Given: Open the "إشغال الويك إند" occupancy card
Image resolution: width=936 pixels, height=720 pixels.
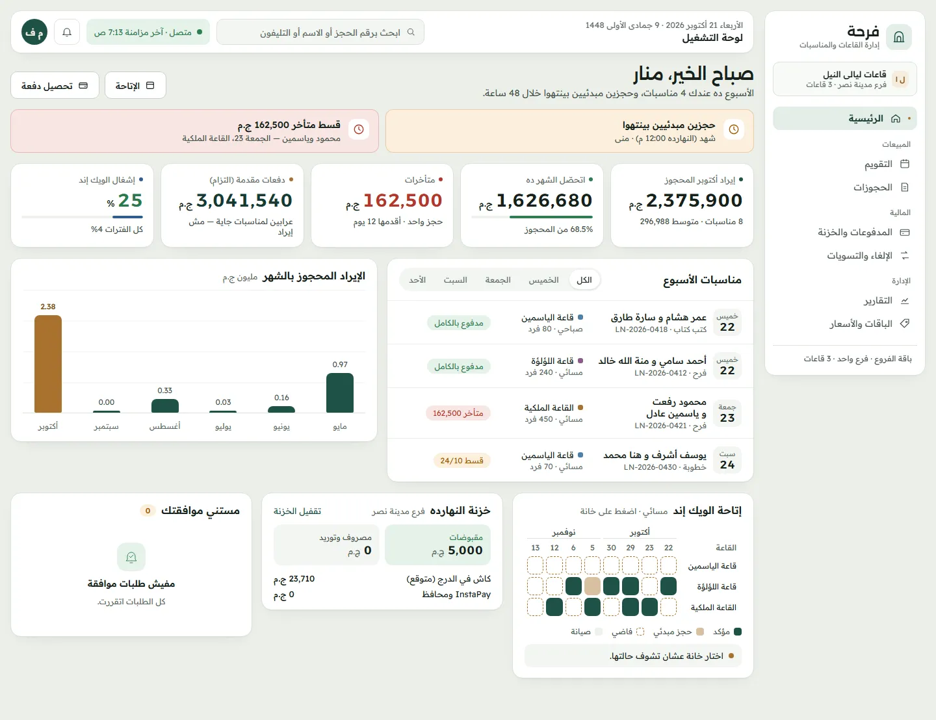Looking at the screenshot, I should click(83, 205).
